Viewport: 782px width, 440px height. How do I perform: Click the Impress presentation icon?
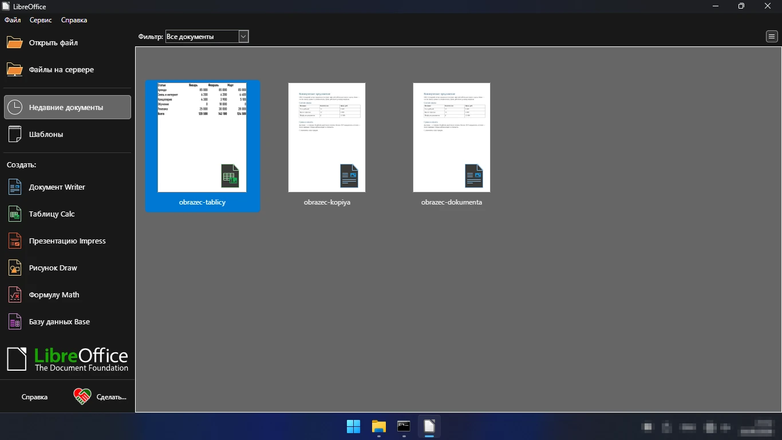(15, 241)
